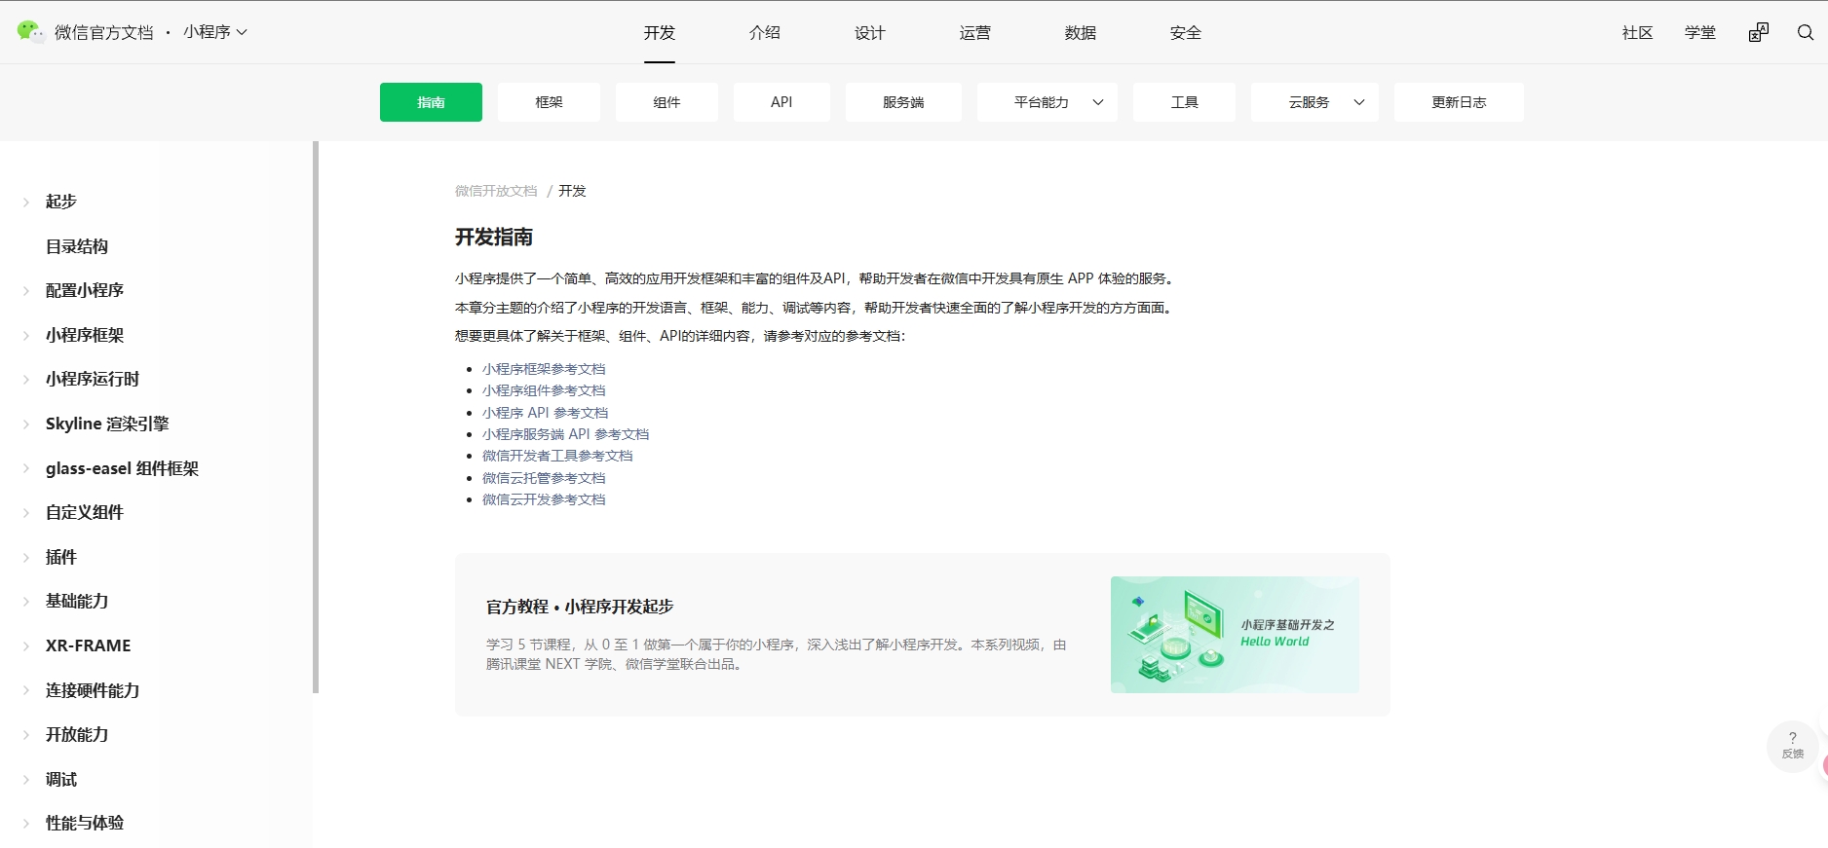Go to the 介绍 top menu
The width and height of the screenshot is (1828, 848).
pos(765,33)
